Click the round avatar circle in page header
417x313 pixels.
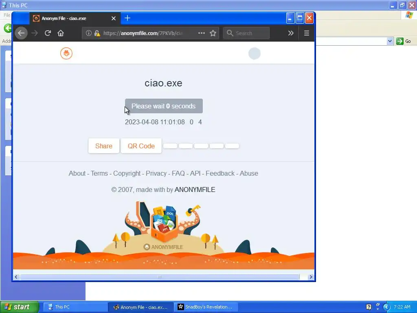tap(255, 53)
